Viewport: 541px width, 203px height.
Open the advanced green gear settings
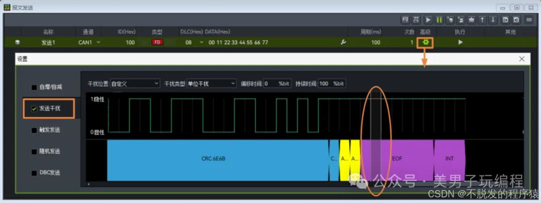pyautogui.click(x=426, y=42)
